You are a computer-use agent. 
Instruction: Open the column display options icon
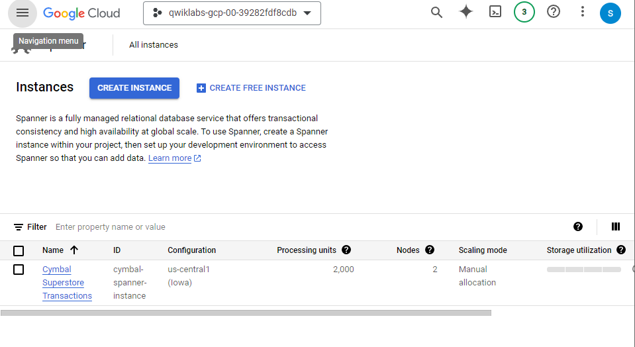616,226
